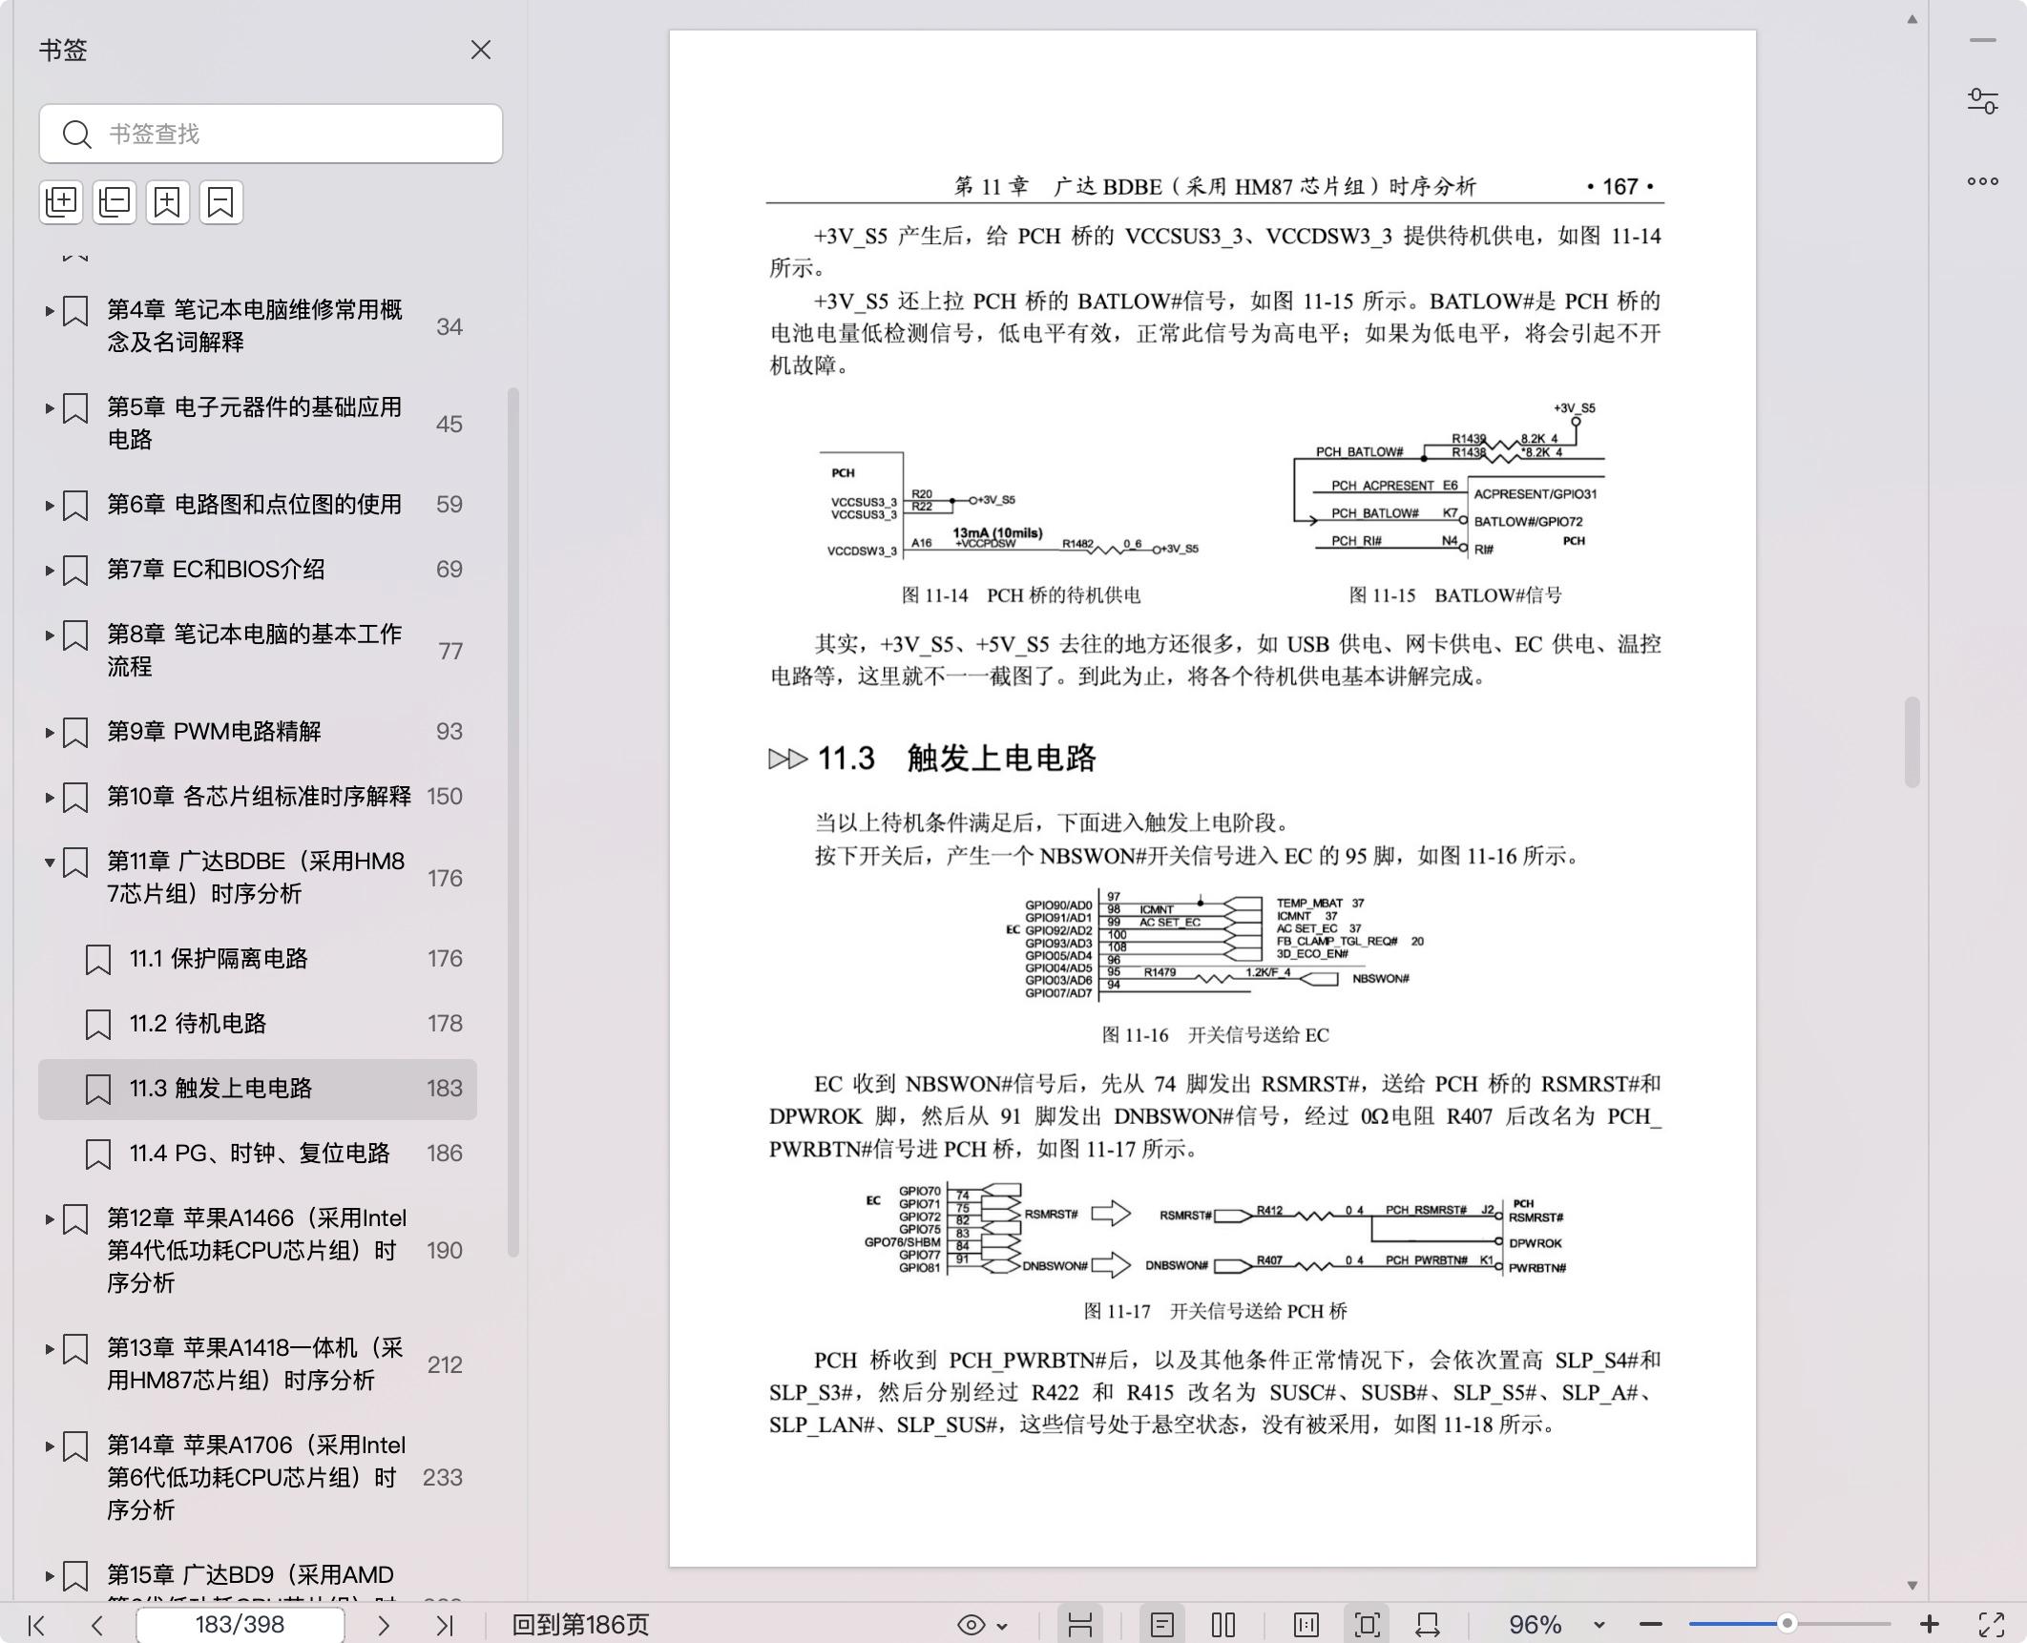Select bookmark 11.4 PG、时钟、复位电路
The height and width of the screenshot is (1643, 2027).
pos(258,1154)
